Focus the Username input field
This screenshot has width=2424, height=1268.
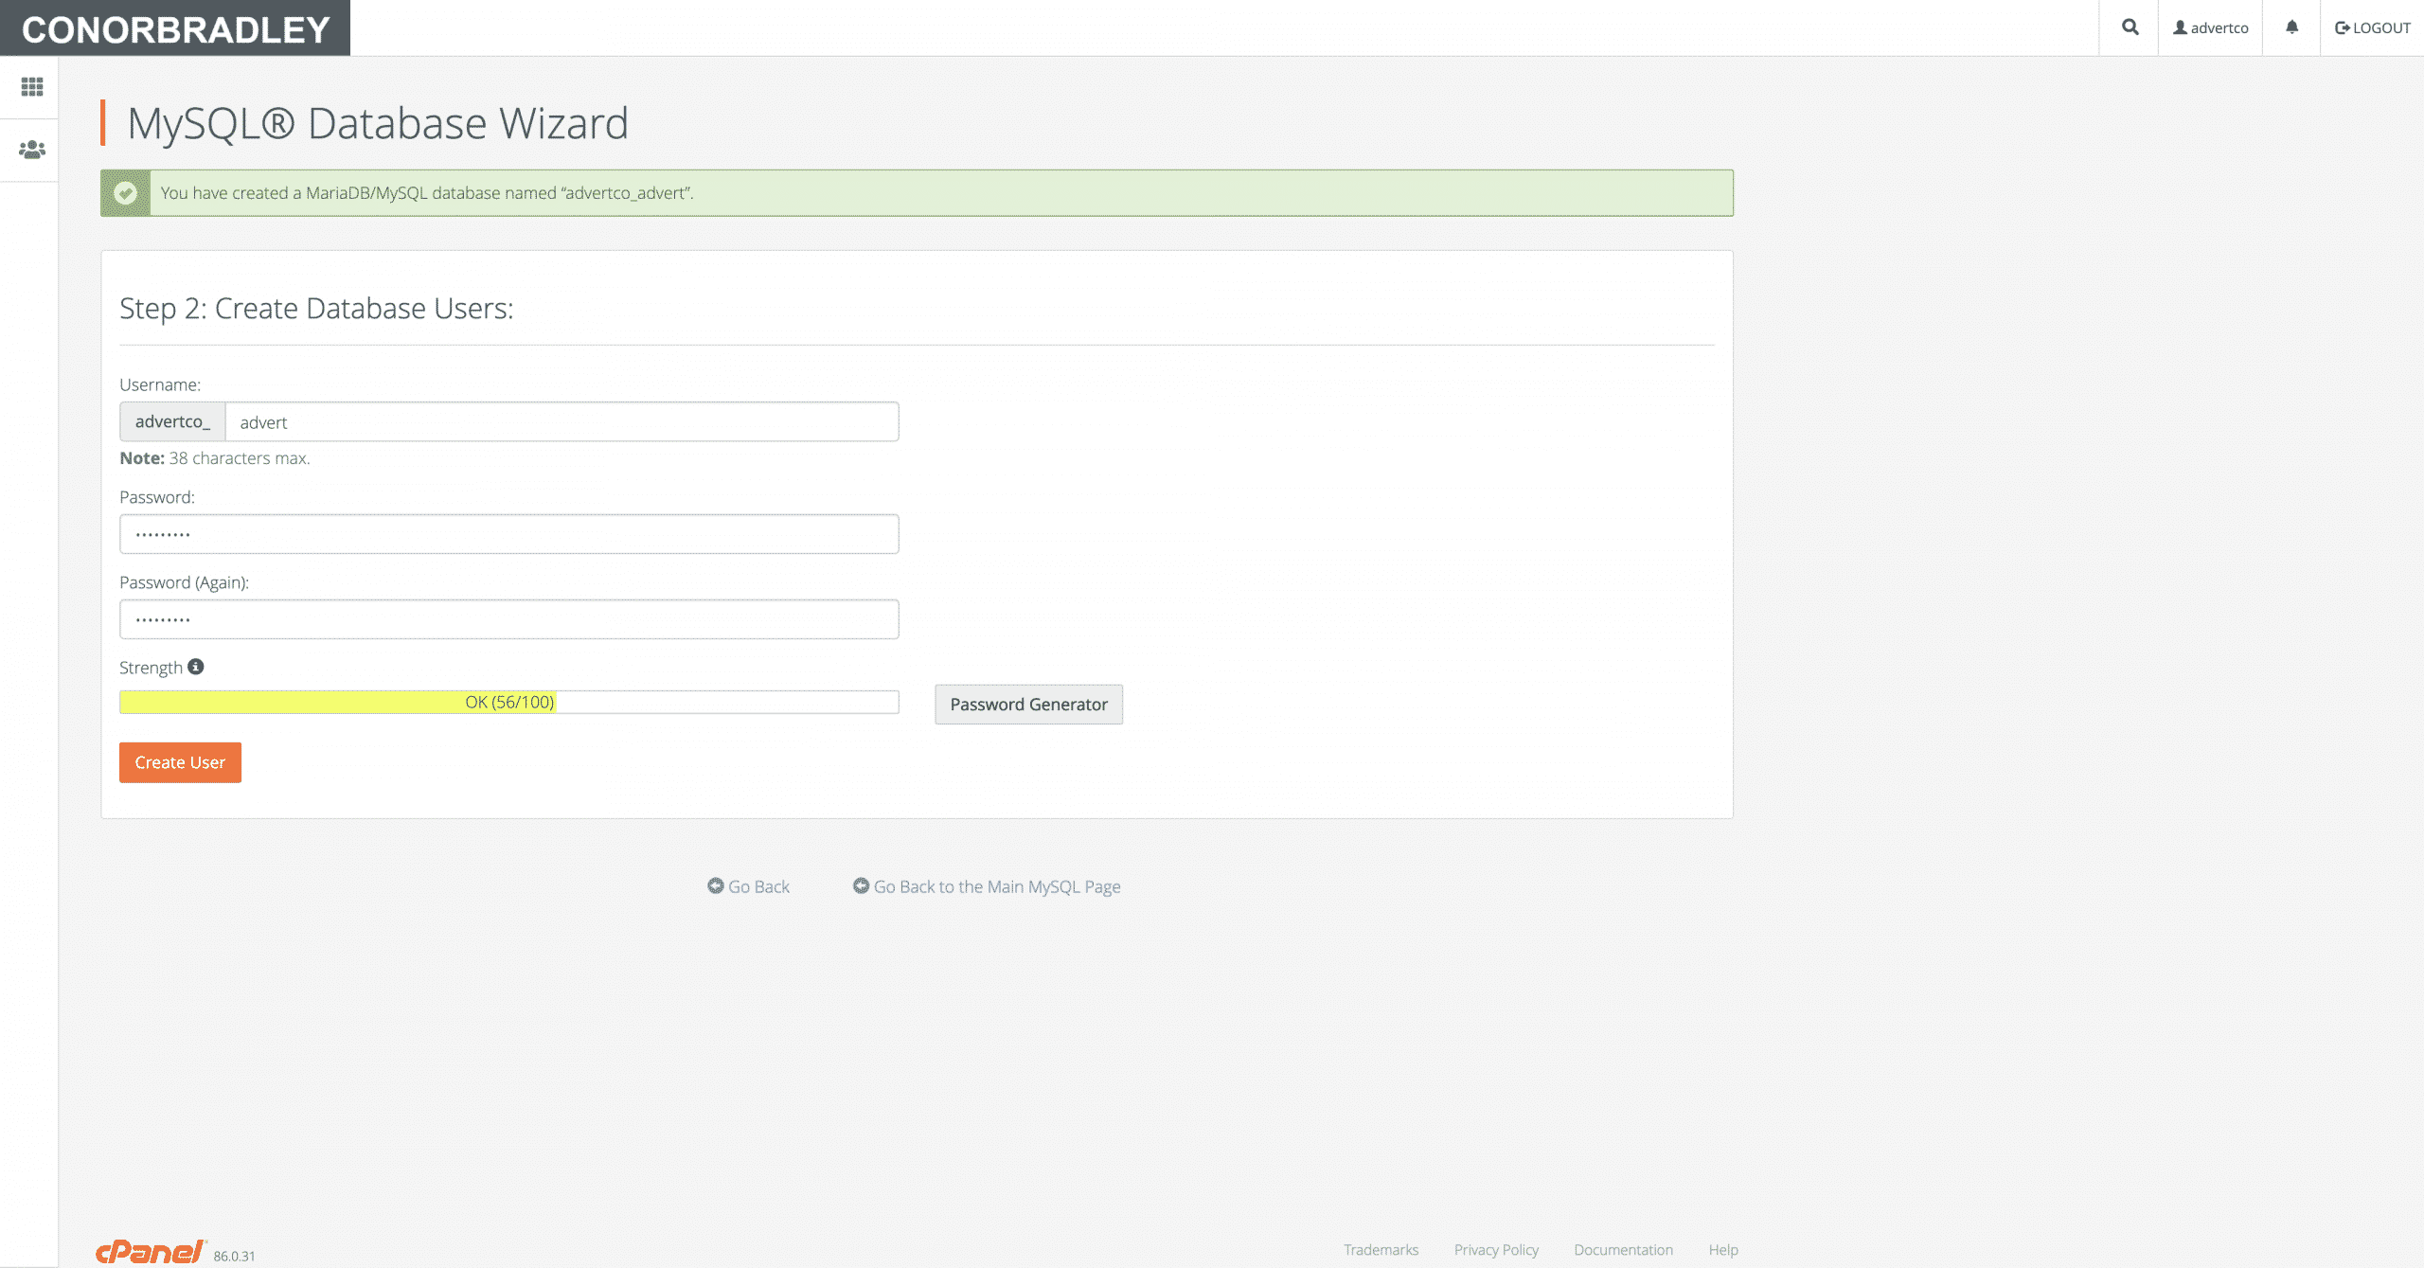click(x=562, y=422)
